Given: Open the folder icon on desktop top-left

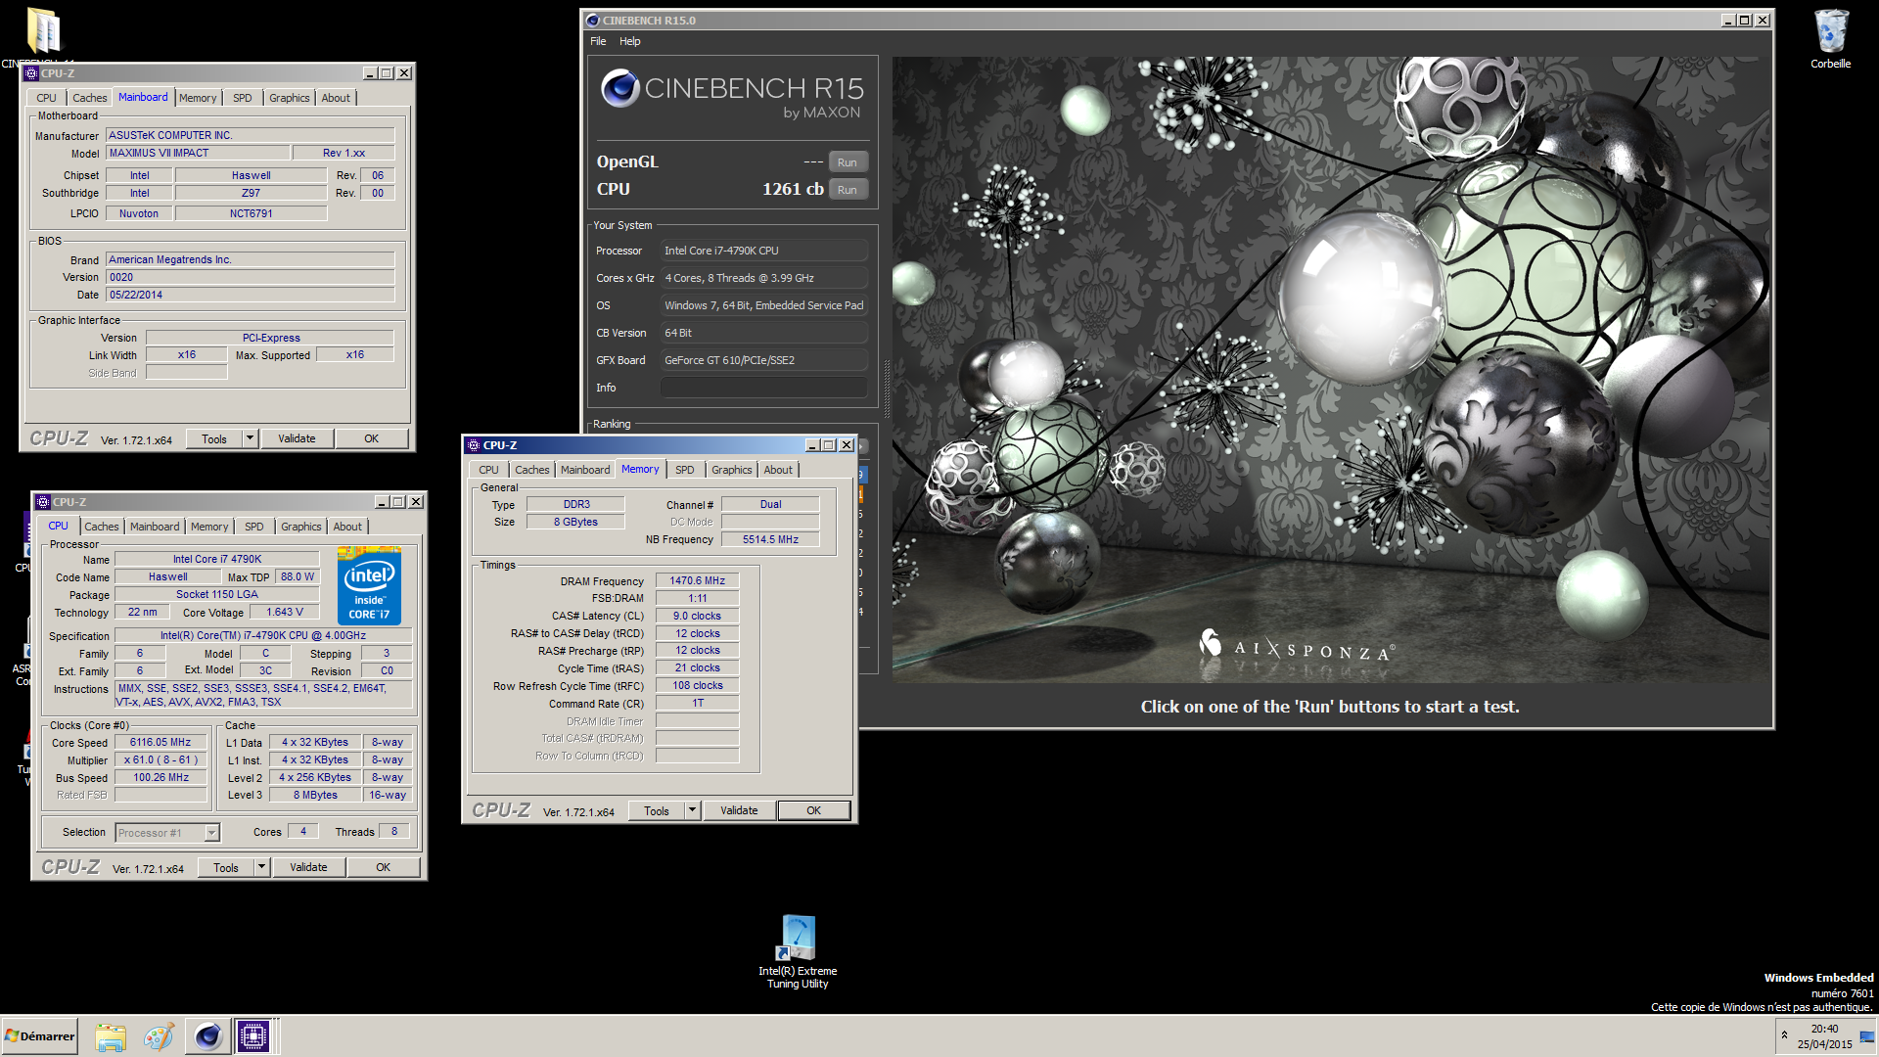Looking at the screenshot, I should click(43, 31).
